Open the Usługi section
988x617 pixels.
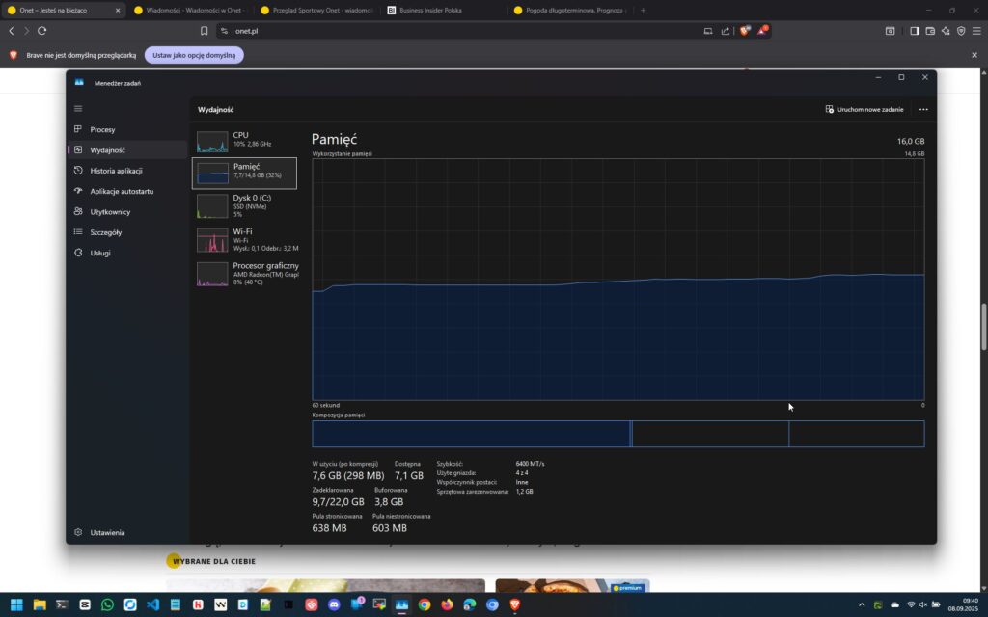pyautogui.click(x=100, y=253)
